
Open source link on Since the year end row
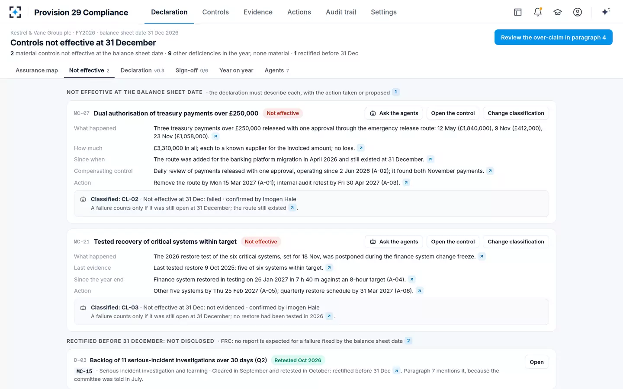(412, 280)
